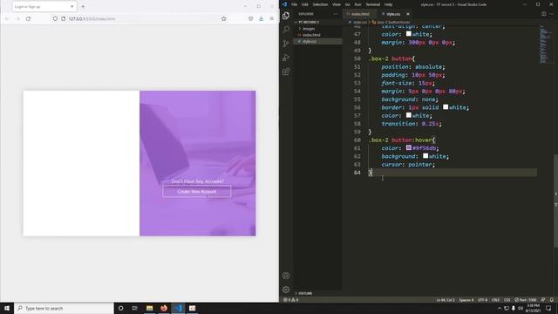Open the Selection menu in VS Code
This screenshot has height=314, width=558.
(x=320, y=4)
